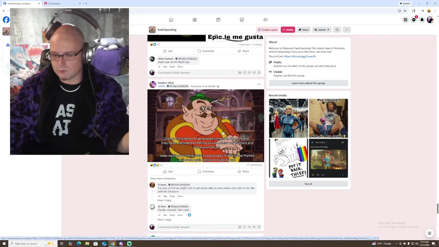Reply to Eli Ohm's comment
Viewport: 439px width, 247px height.
[172, 215]
